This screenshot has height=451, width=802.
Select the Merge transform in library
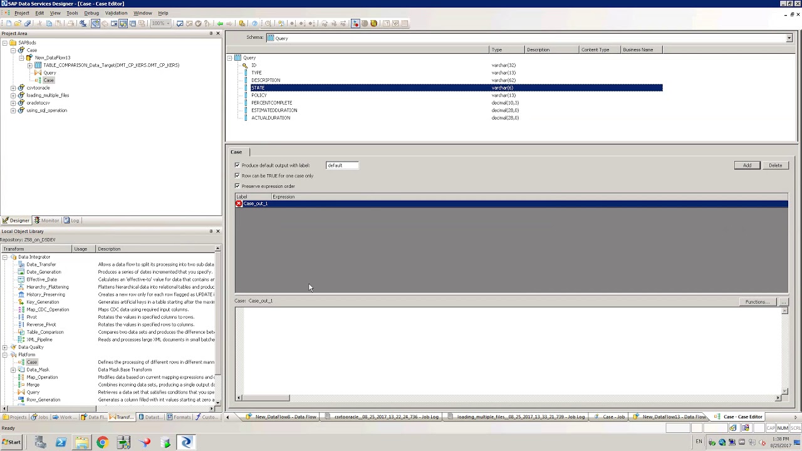click(33, 385)
